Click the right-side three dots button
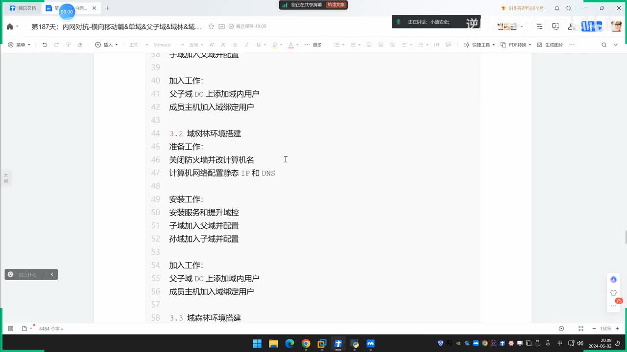627x352 pixels. tap(613, 305)
